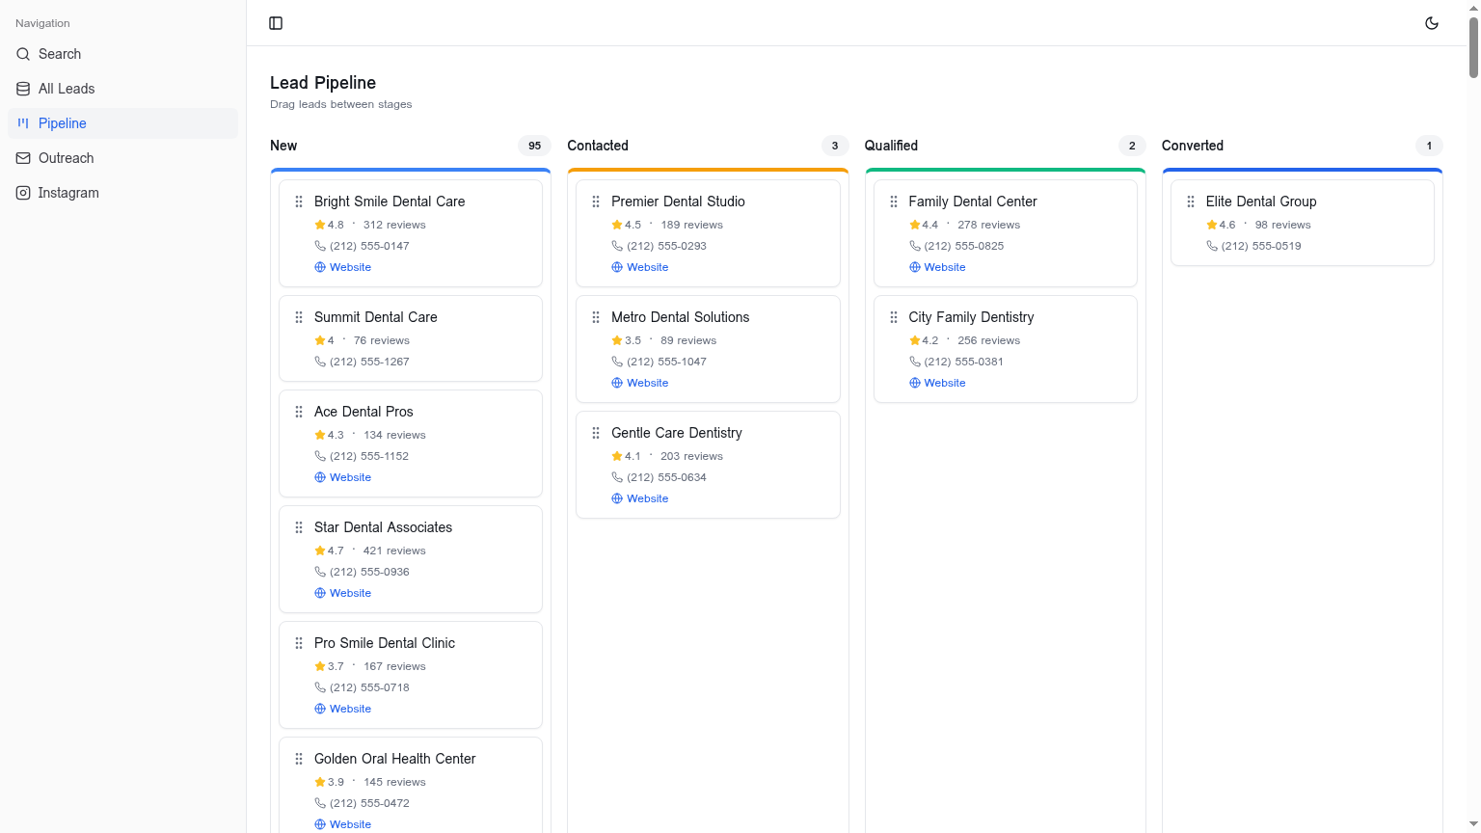This screenshot has height=833, width=1481.
Task: Toggle the sidebar panel icon
Action: [x=276, y=23]
